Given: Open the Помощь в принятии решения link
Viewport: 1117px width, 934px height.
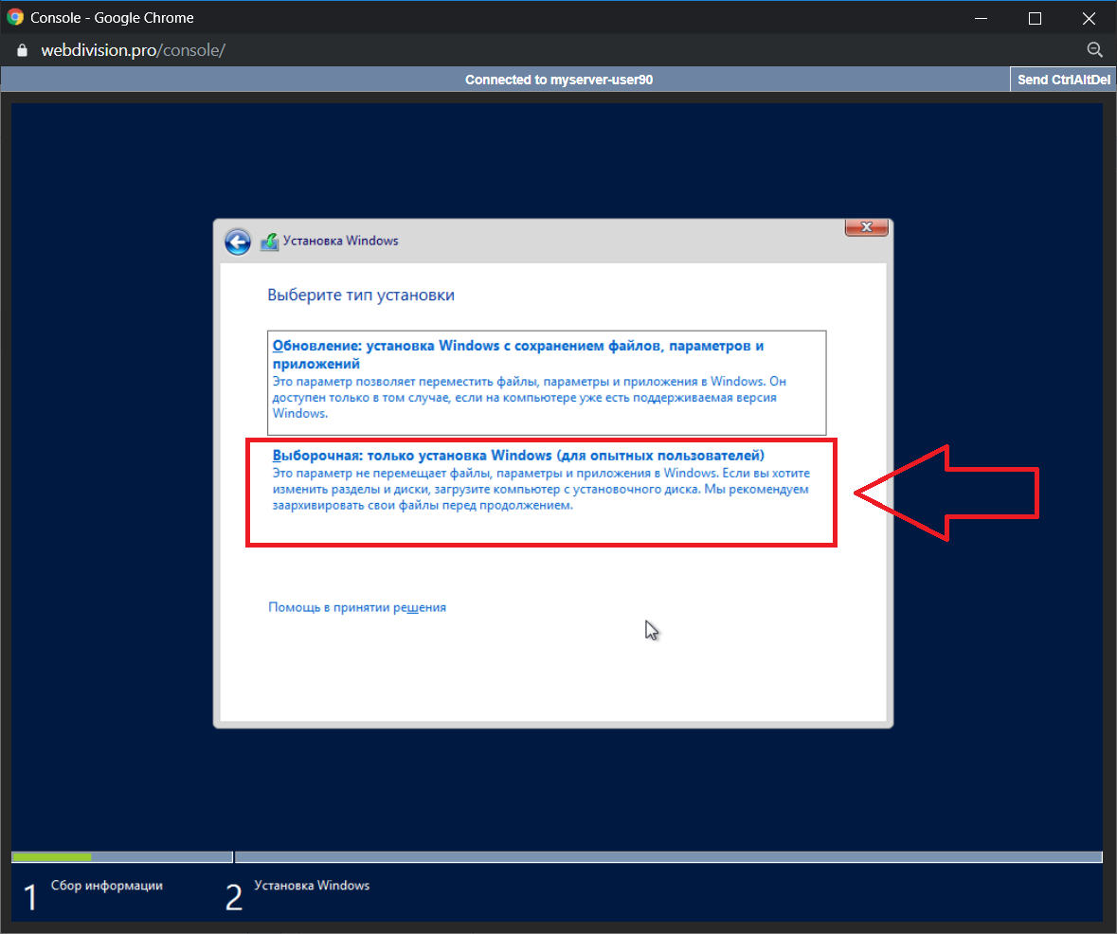Looking at the screenshot, I should coord(356,607).
